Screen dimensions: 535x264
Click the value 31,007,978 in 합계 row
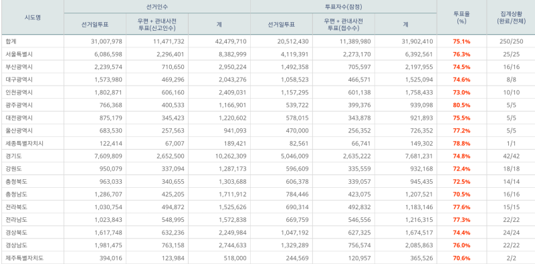tap(106, 41)
